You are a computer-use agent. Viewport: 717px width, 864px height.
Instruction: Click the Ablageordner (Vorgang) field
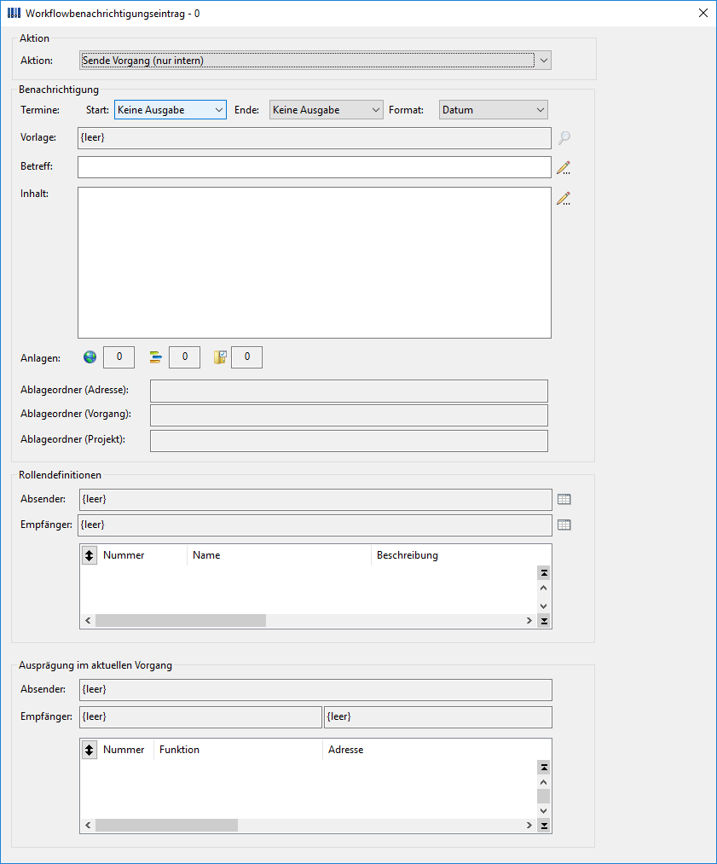[x=350, y=415]
